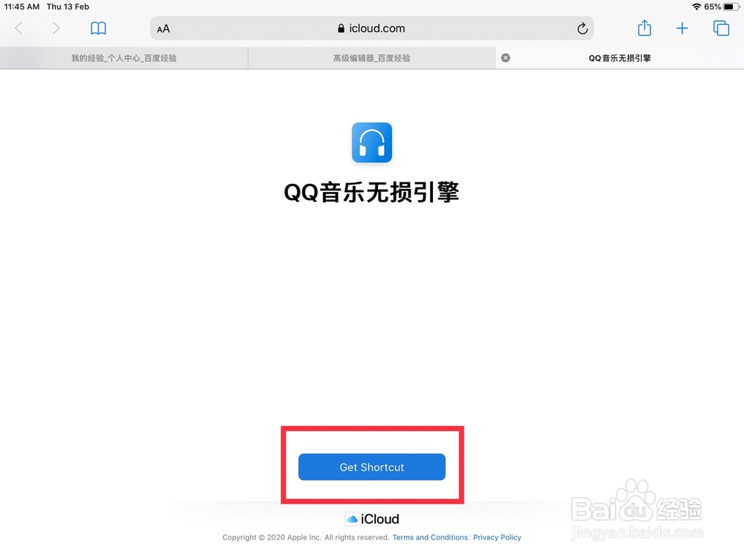Tap the Get Shortcut button
The width and height of the screenshot is (744, 558).
click(x=372, y=467)
